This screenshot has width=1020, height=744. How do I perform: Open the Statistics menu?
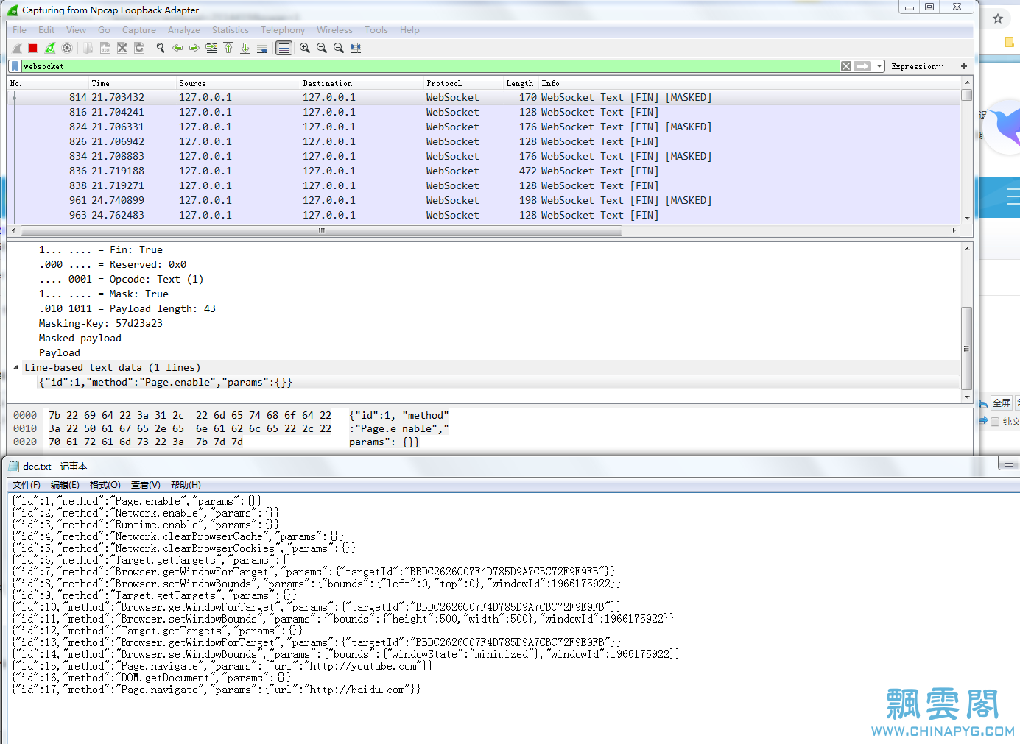tap(231, 30)
